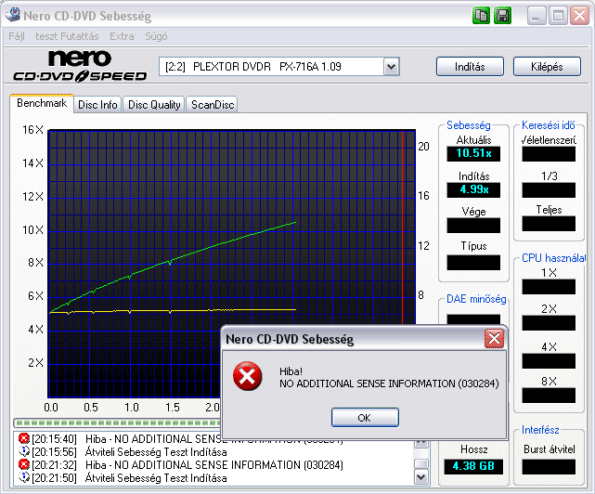Open the teszt Futattás menu
Screen dimensions: 595x494
(67, 36)
